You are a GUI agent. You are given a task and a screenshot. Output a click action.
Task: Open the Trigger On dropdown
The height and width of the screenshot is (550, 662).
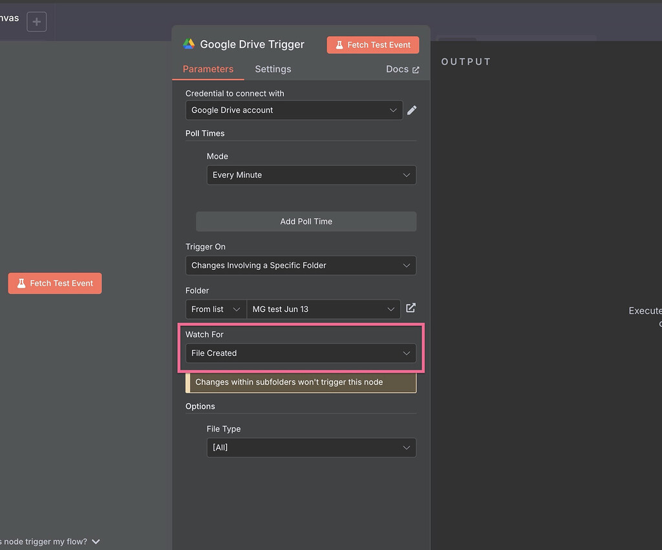click(301, 265)
